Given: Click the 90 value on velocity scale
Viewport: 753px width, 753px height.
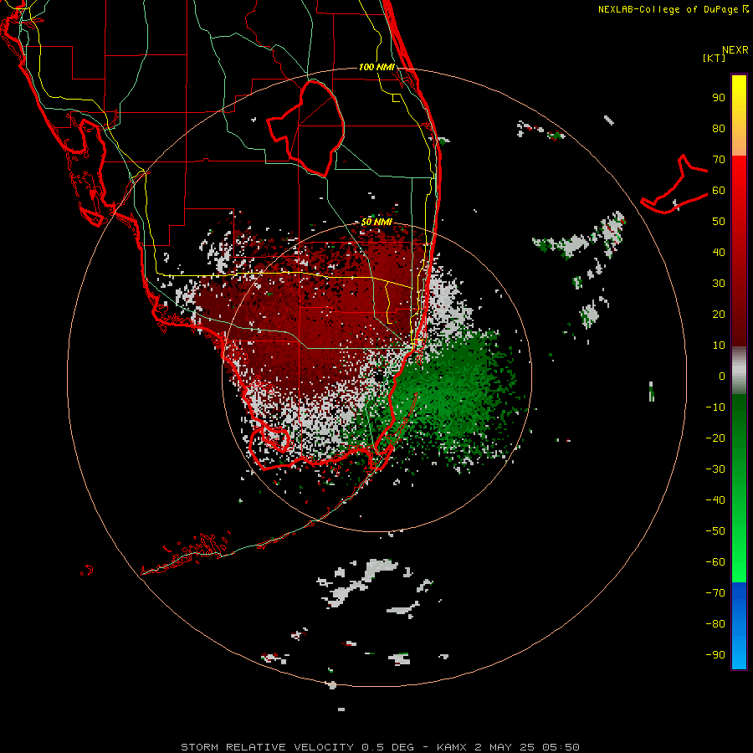Looking at the screenshot, I should point(719,98).
